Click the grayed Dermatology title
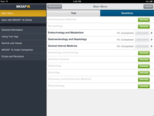Viewport: 154px width, 116px height. click(x=55, y=26)
